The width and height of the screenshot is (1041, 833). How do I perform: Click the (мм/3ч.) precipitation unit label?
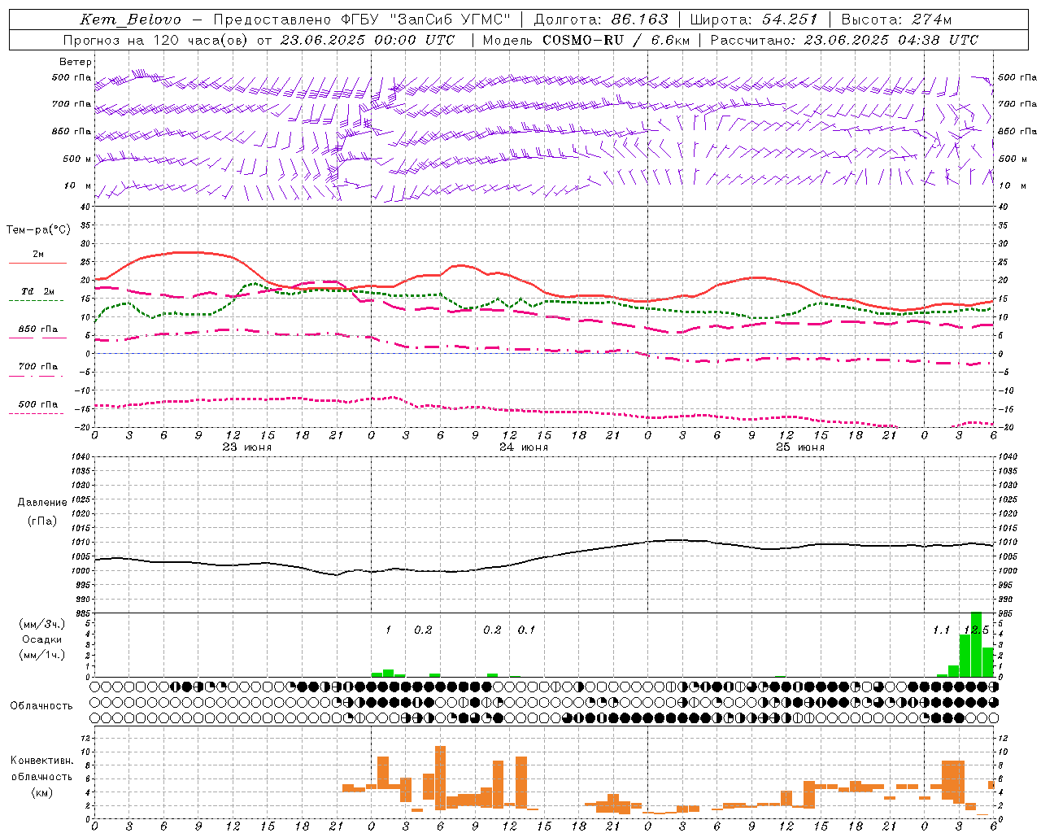[41, 625]
